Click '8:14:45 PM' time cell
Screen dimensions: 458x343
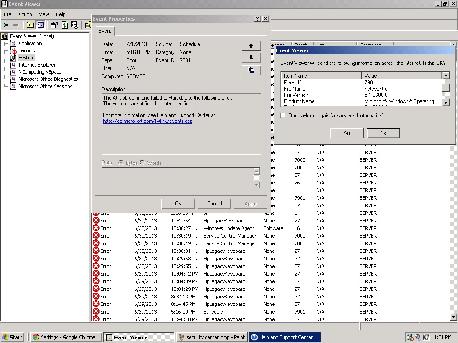tap(183, 304)
